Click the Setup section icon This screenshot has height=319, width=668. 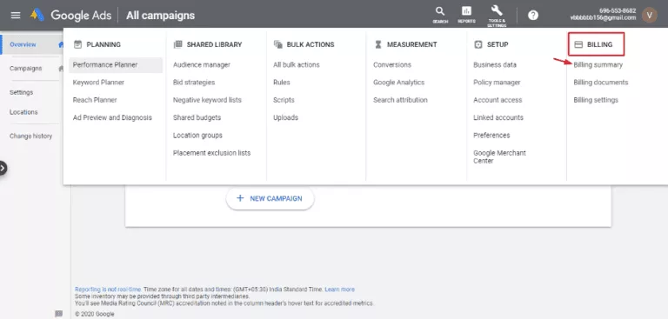(478, 44)
